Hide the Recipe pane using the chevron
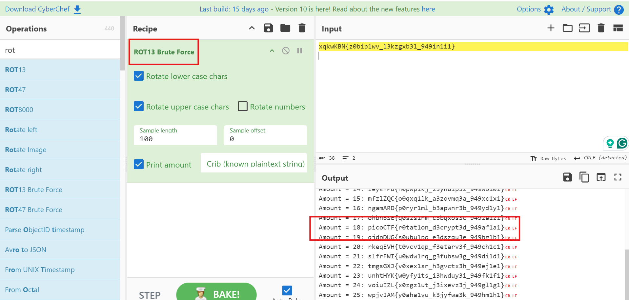 pyautogui.click(x=252, y=28)
